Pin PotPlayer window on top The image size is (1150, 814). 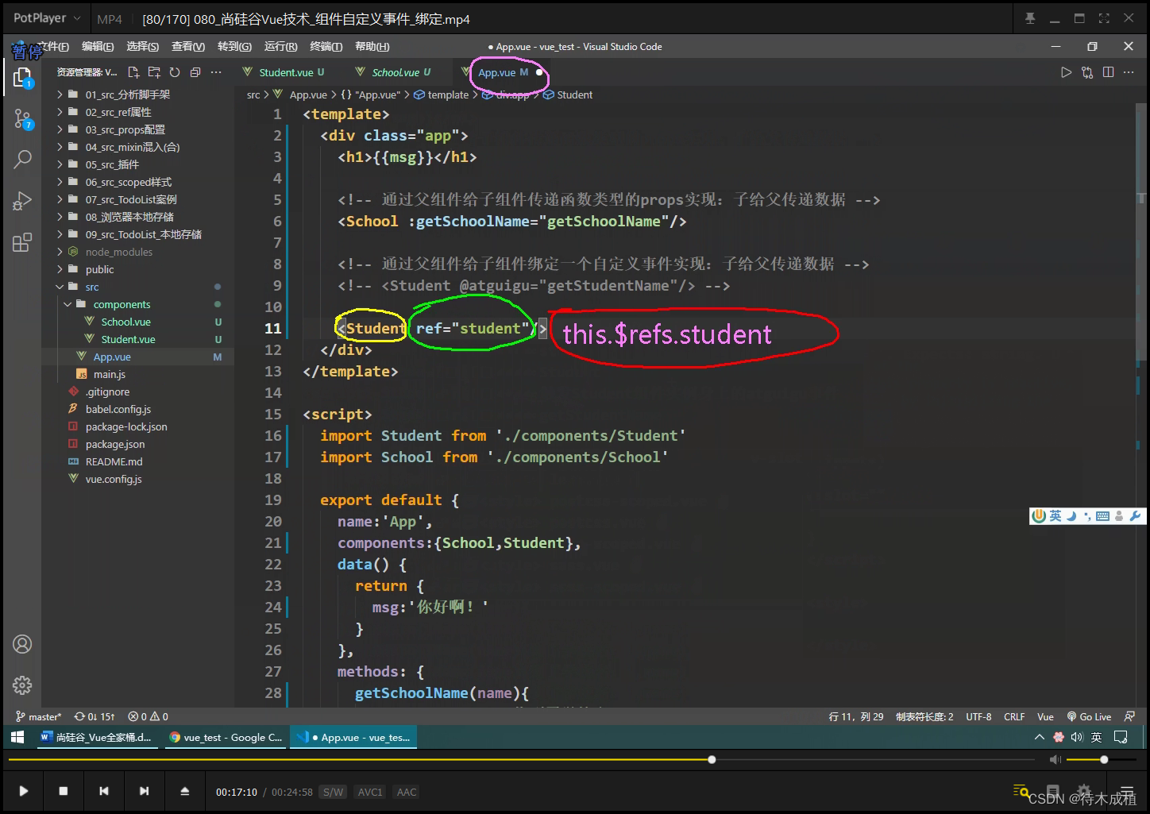point(1030,18)
